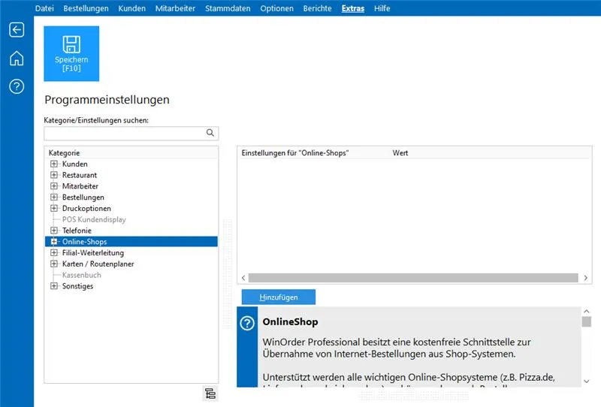Expand the Karten / Routenplaner category
The height and width of the screenshot is (407, 601).
pyautogui.click(x=54, y=264)
